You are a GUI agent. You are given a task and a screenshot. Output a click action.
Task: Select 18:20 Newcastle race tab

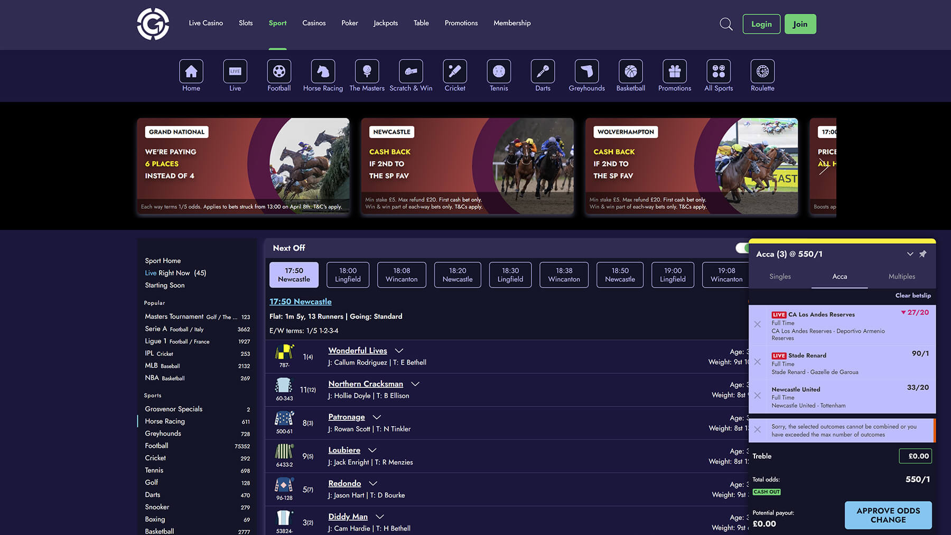pos(458,275)
